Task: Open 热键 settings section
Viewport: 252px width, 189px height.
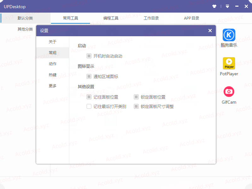Action: pos(53,75)
